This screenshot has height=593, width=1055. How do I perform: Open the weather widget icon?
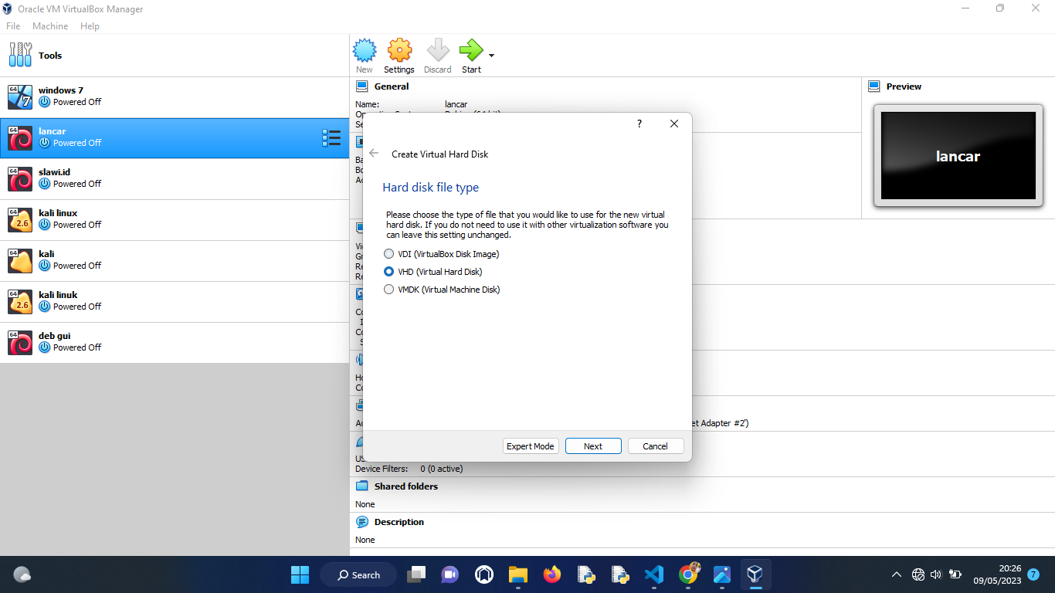22,574
